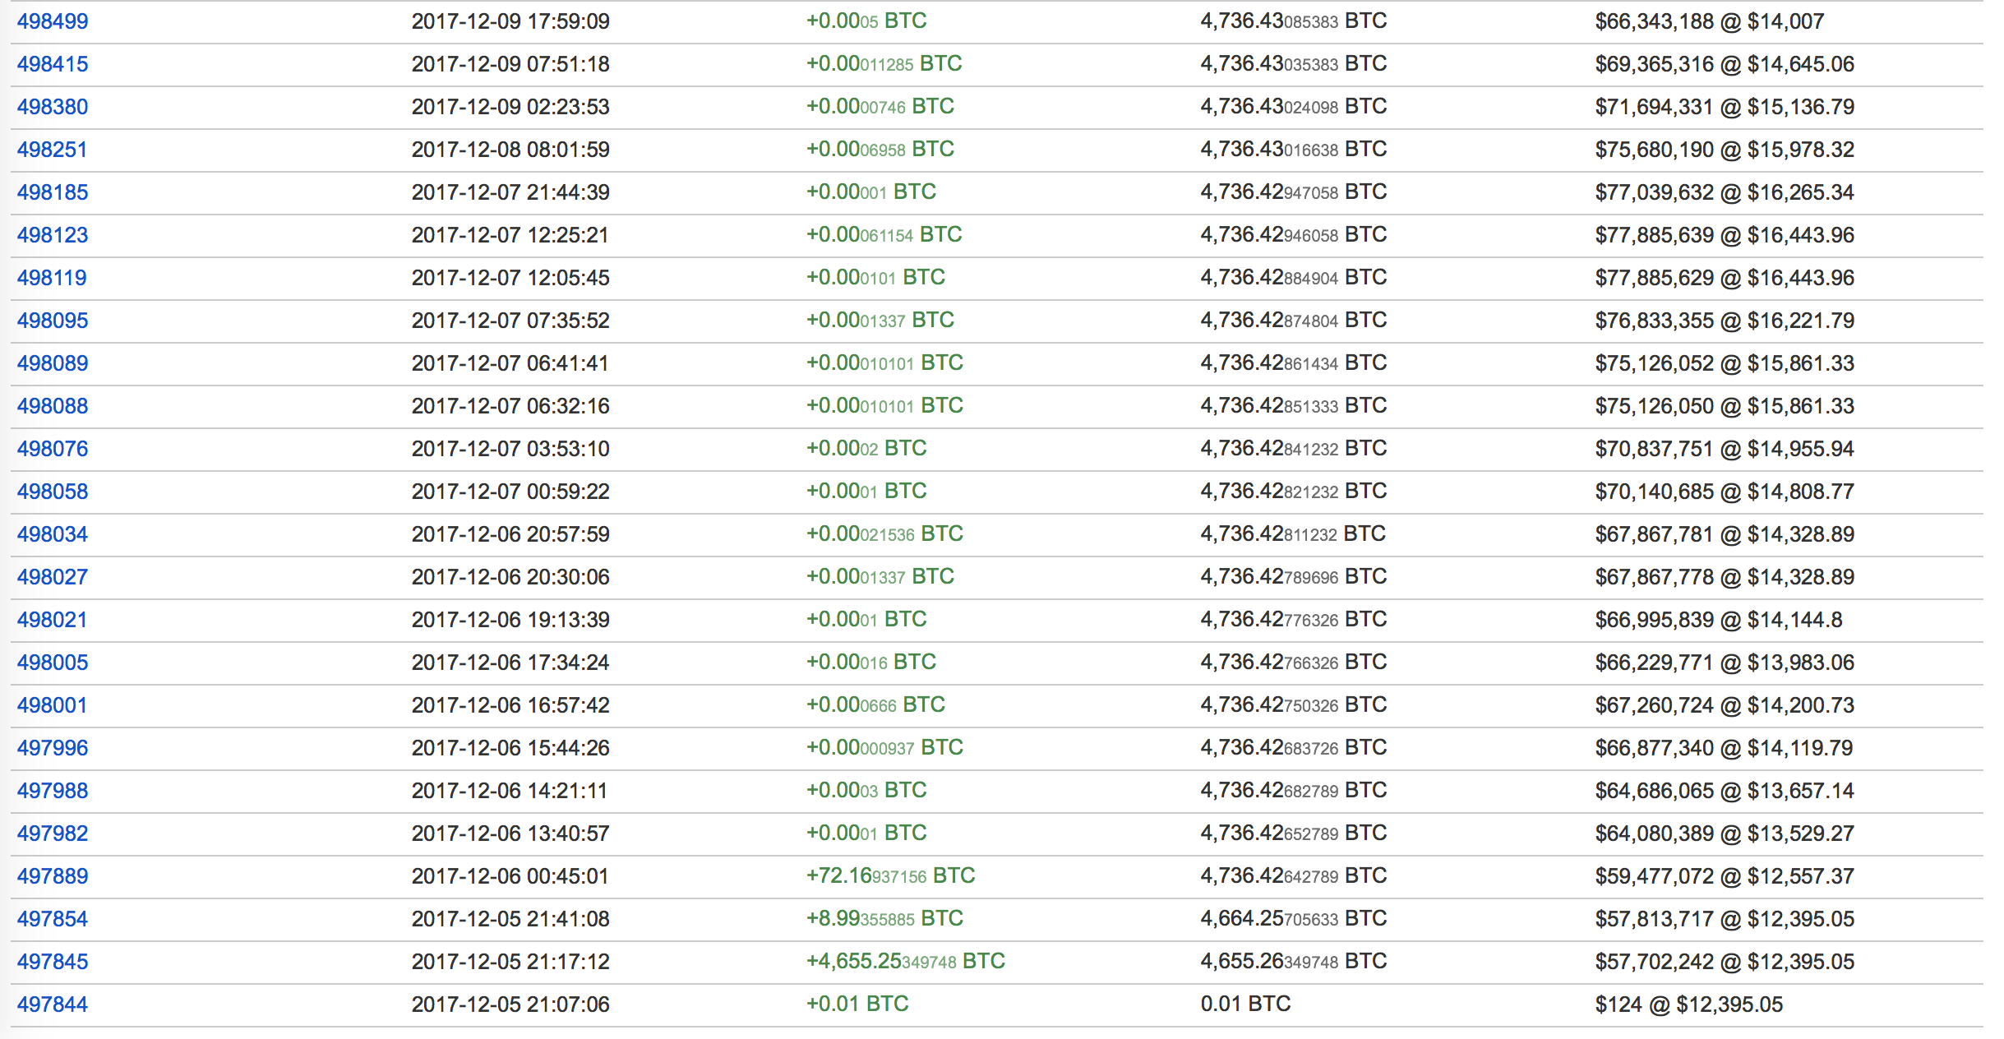Screen dimensions: 2004x1039
Task: Open block 498021 link
Action: (52, 620)
